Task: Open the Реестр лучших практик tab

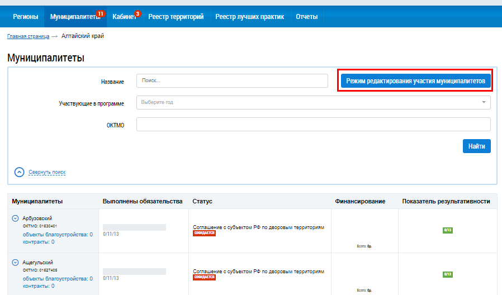Action: [249, 17]
